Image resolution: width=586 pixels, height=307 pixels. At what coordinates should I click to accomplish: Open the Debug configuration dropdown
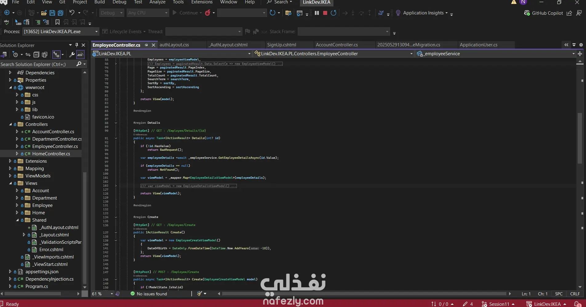coord(112,13)
